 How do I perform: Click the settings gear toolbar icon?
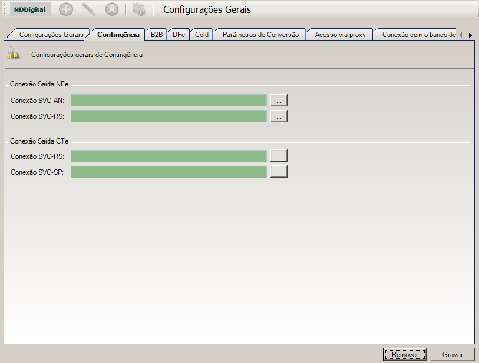[139, 9]
